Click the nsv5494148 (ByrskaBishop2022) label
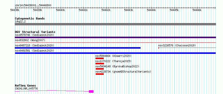This screenshot has width=223, height=94. click(x=117, y=66)
